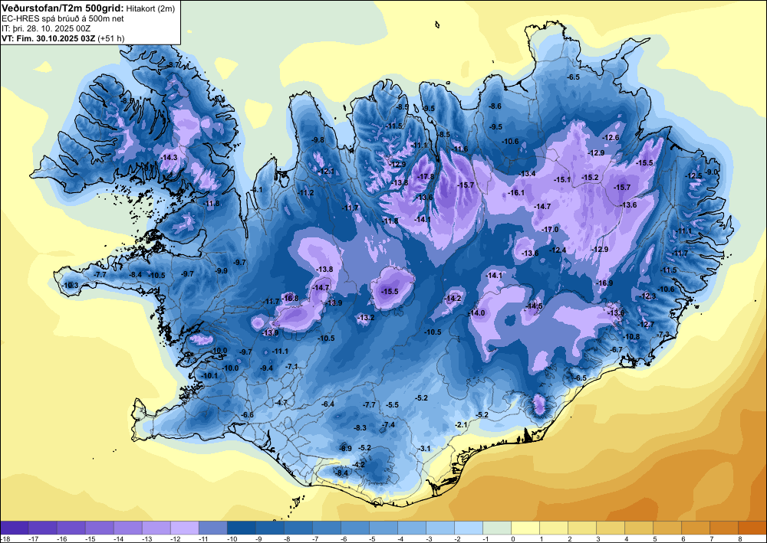The height and width of the screenshot is (543, 767).
Task: Click the -3.1 temperature value
Action: tap(423, 448)
